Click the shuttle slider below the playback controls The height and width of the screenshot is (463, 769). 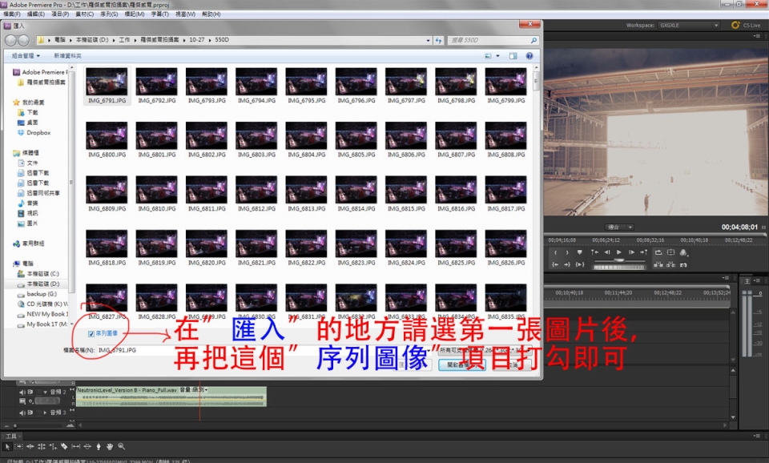pyautogui.click(x=619, y=260)
